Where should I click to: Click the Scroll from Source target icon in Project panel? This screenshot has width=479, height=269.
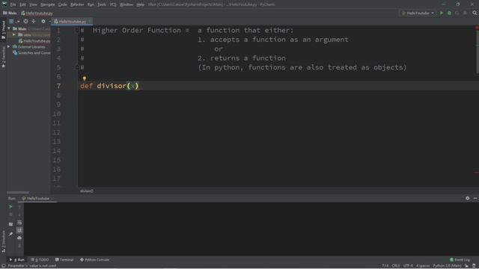[x=25, y=22]
